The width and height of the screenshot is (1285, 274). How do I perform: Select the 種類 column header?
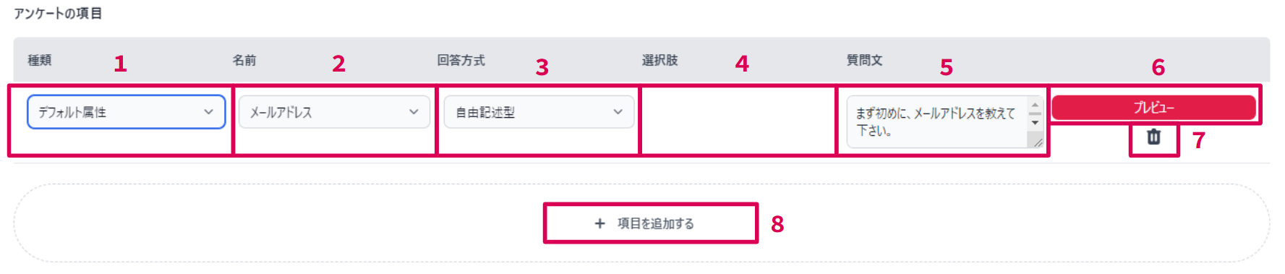[40, 60]
